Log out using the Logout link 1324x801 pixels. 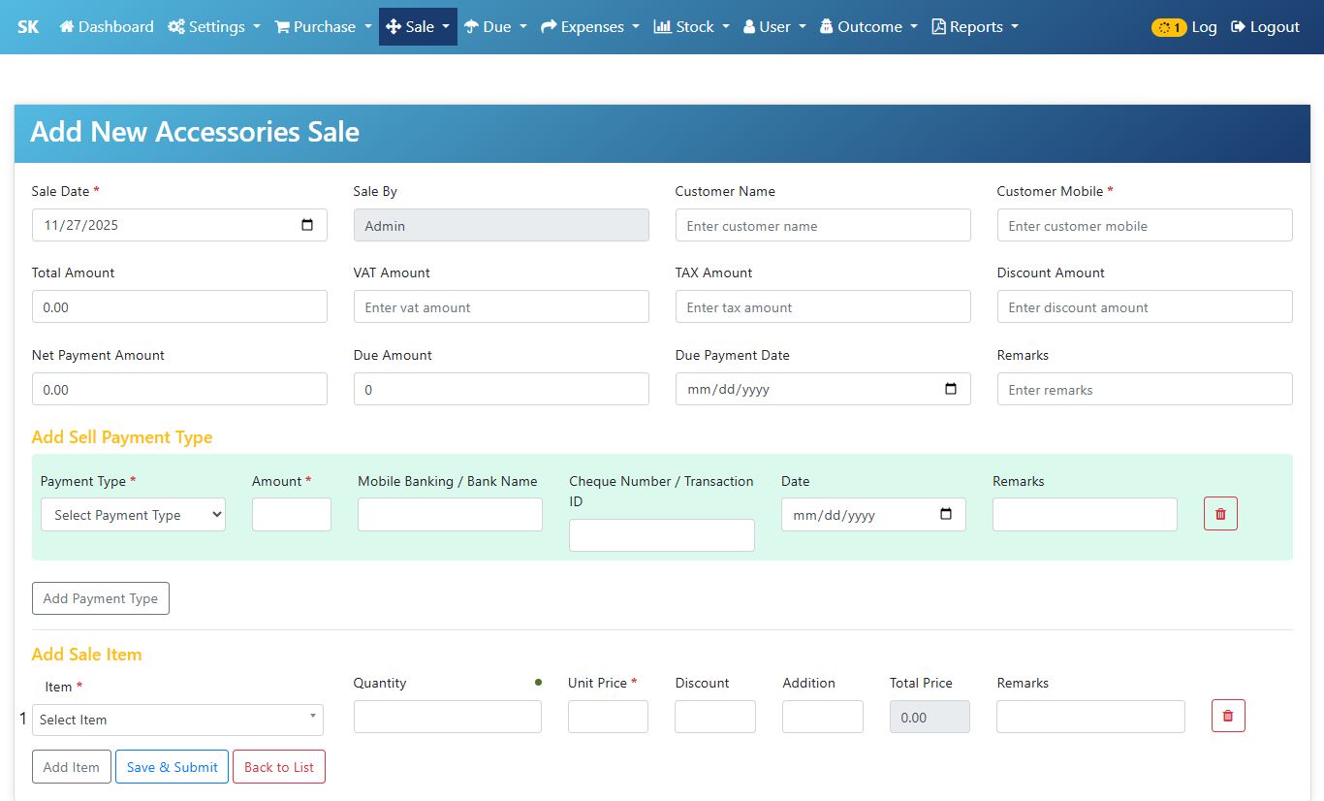(x=1265, y=27)
